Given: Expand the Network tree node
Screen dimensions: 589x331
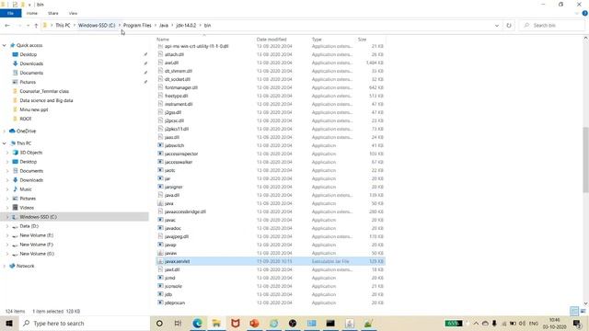Looking at the screenshot, I should click(5, 266).
